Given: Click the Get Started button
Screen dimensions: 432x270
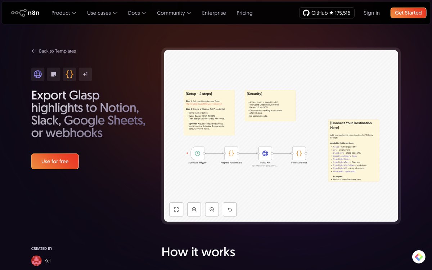Looking at the screenshot, I should pyautogui.click(x=408, y=13).
